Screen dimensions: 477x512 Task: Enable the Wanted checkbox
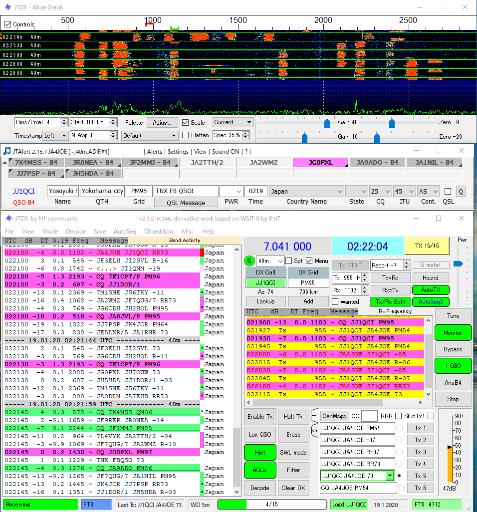click(x=335, y=301)
